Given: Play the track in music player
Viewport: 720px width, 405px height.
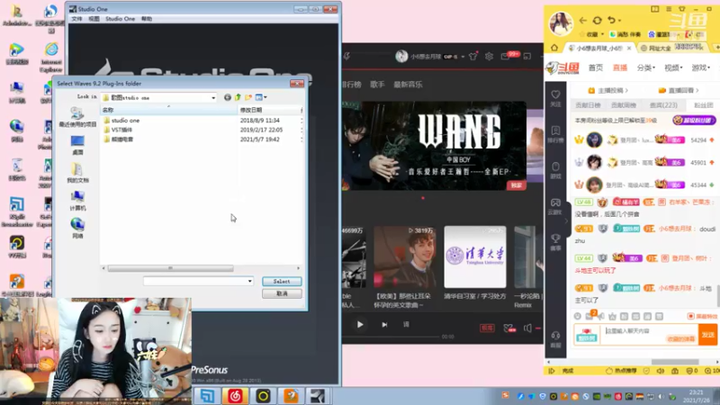Looking at the screenshot, I should tap(360, 325).
